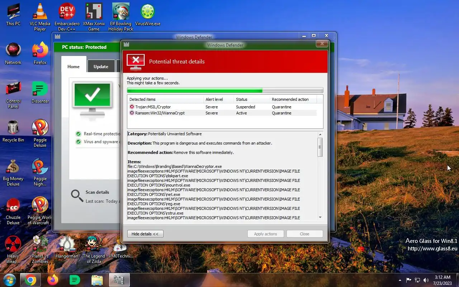Open Network desktop icon
This screenshot has height=287, width=459.
click(x=13, y=53)
